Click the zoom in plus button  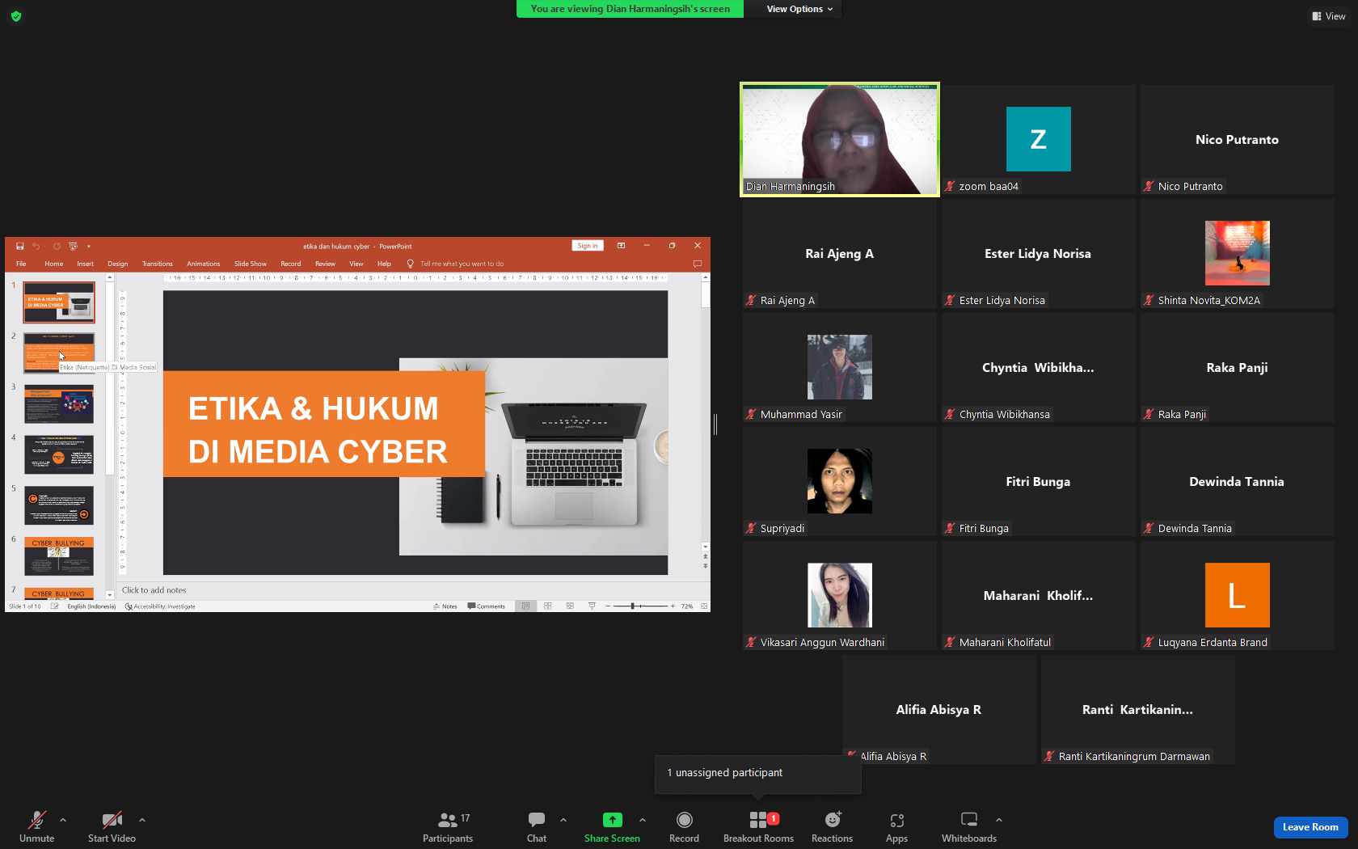(x=673, y=606)
